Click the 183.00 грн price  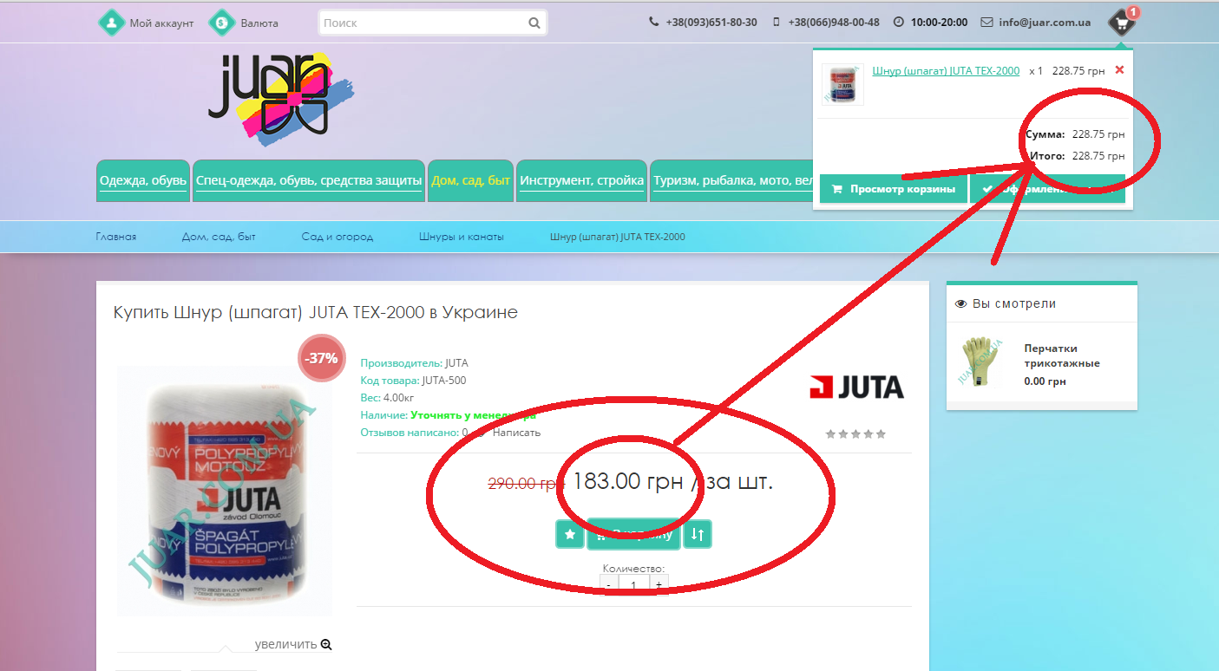click(628, 481)
